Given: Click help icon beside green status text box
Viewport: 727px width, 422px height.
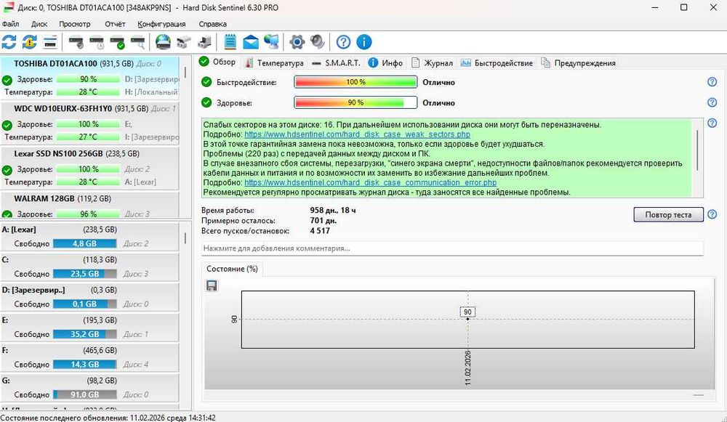Looking at the screenshot, I should pyautogui.click(x=712, y=123).
